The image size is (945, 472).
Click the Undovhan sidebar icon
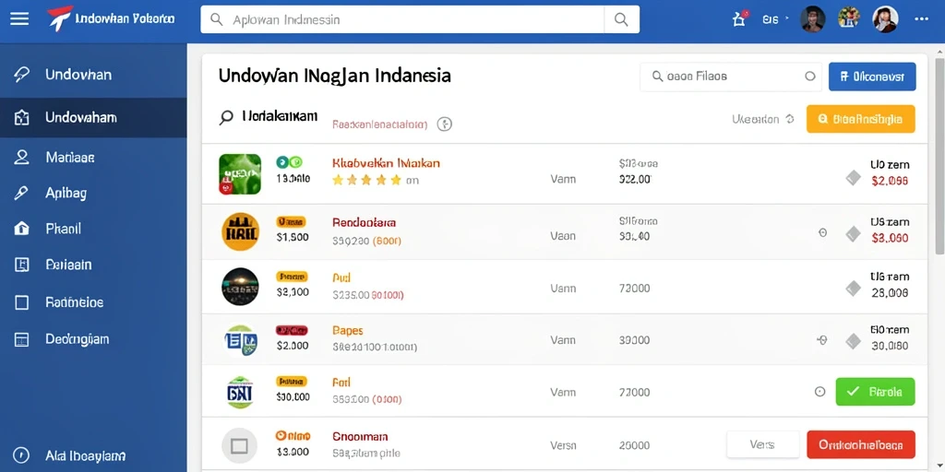click(21, 76)
